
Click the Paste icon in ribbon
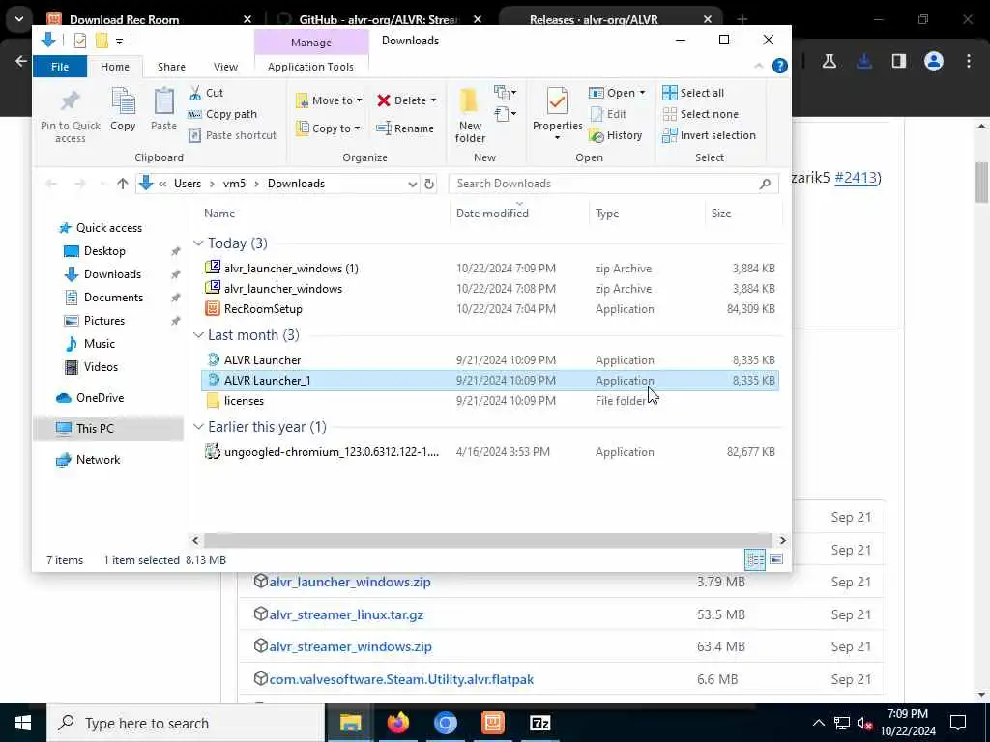163,108
